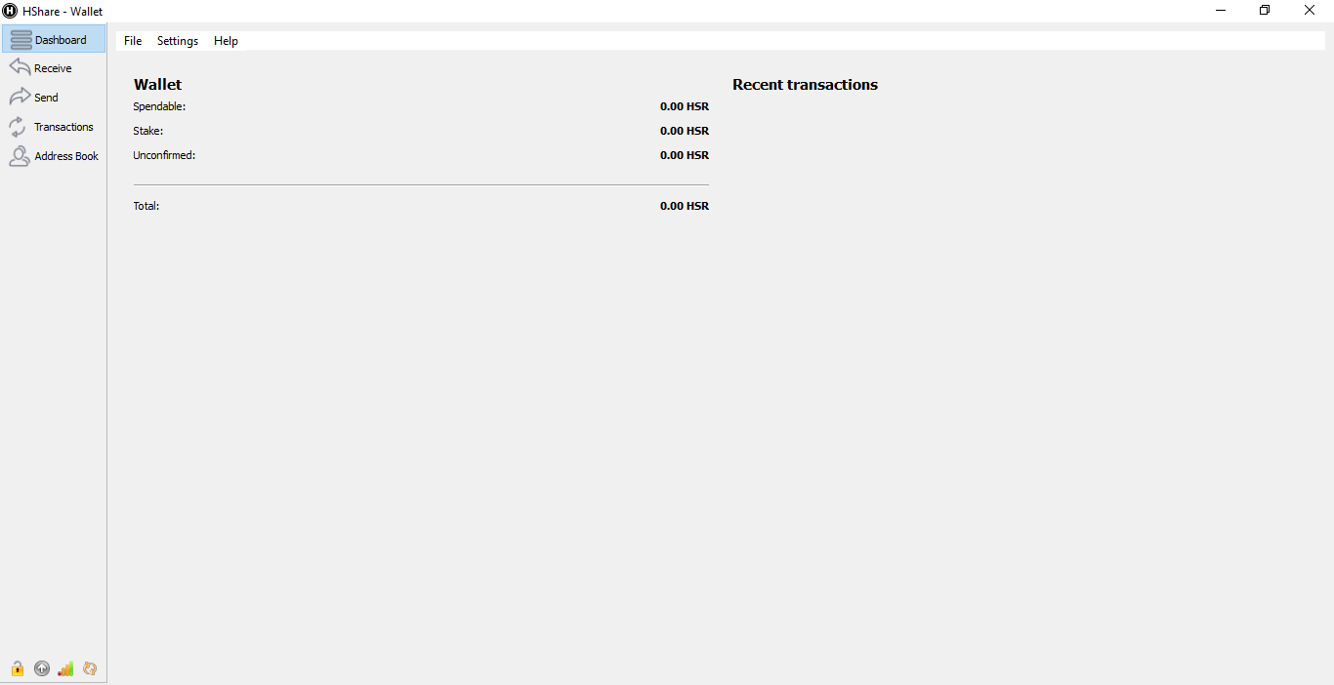The height and width of the screenshot is (685, 1334).
Task: Click the orange blockchain sync status icon
Action: tap(90, 668)
